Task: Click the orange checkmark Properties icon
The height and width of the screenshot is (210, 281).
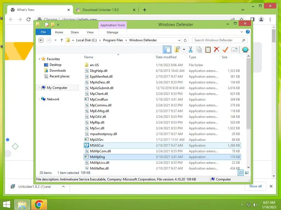Action: (225, 49)
